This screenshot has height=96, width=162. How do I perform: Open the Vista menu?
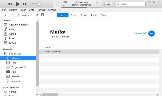[x=31, y=10]
